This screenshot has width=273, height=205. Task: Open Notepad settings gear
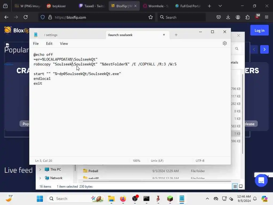[x=224, y=43]
